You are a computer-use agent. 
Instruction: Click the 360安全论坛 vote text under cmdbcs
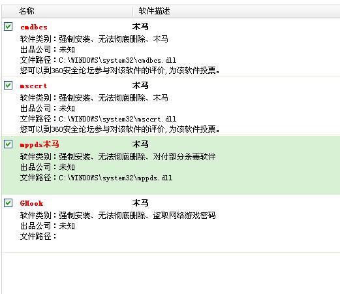(119, 71)
